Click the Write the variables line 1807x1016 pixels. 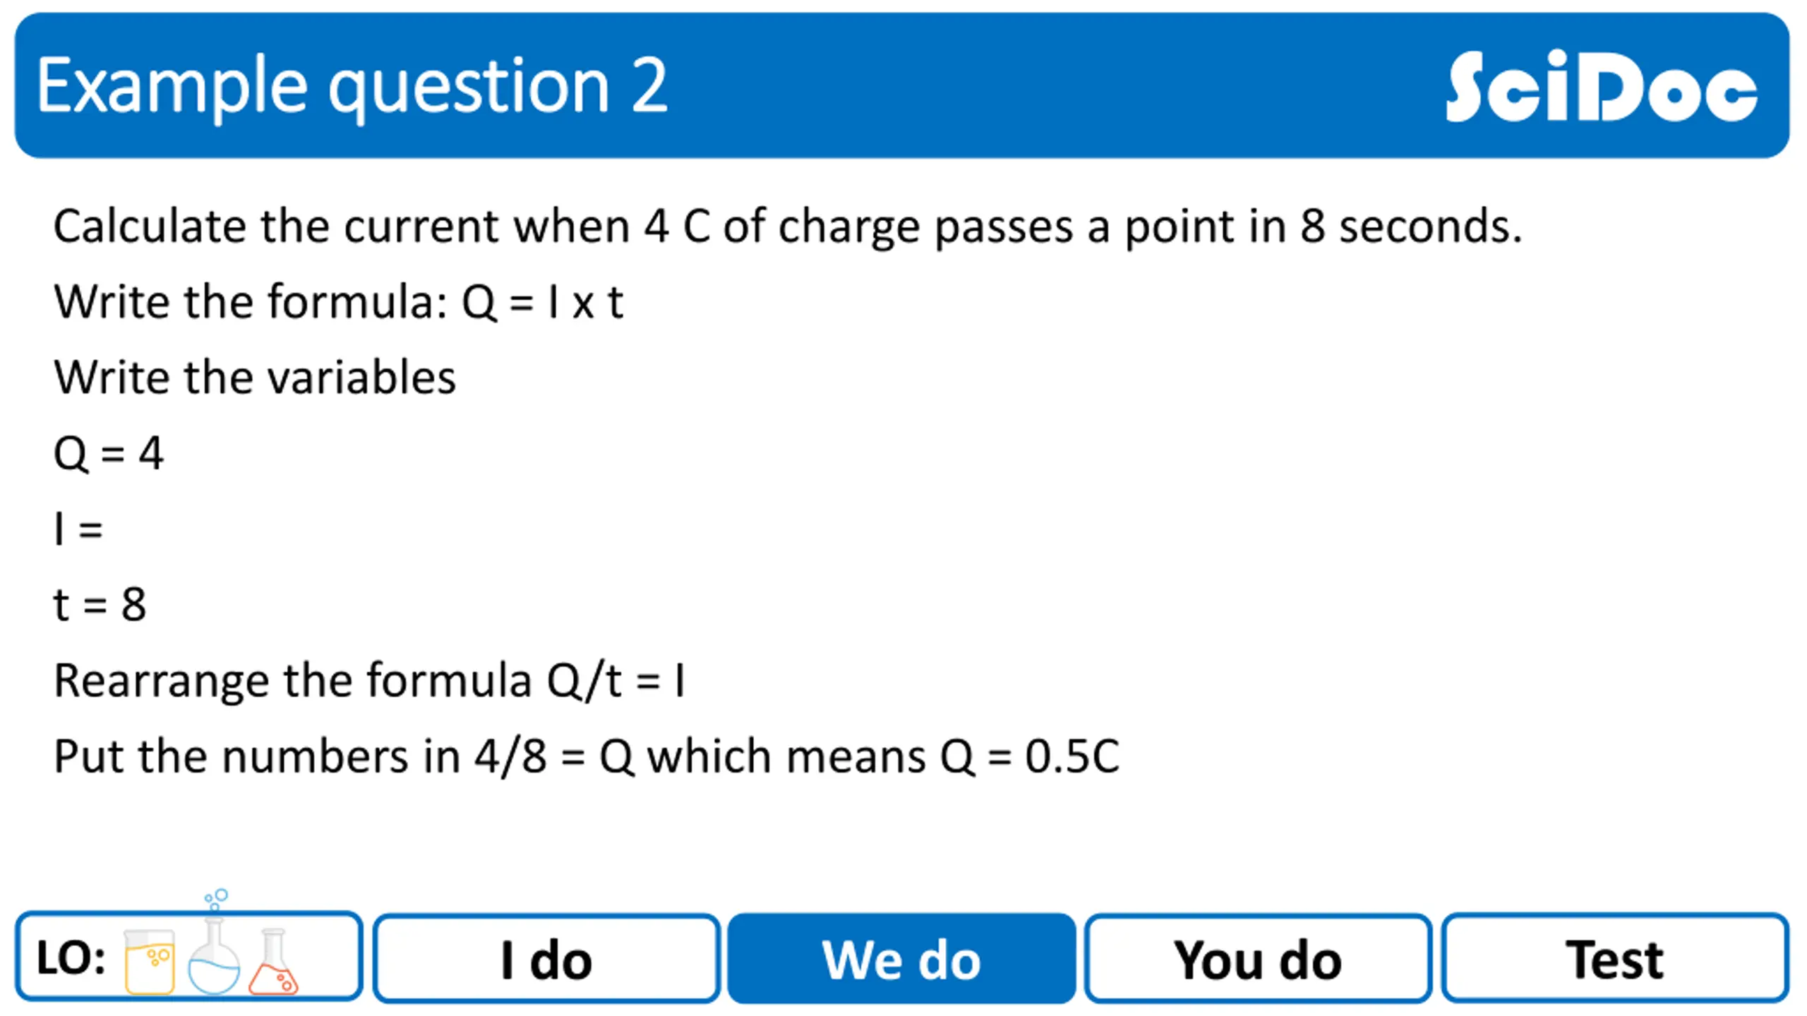[x=255, y=377]
